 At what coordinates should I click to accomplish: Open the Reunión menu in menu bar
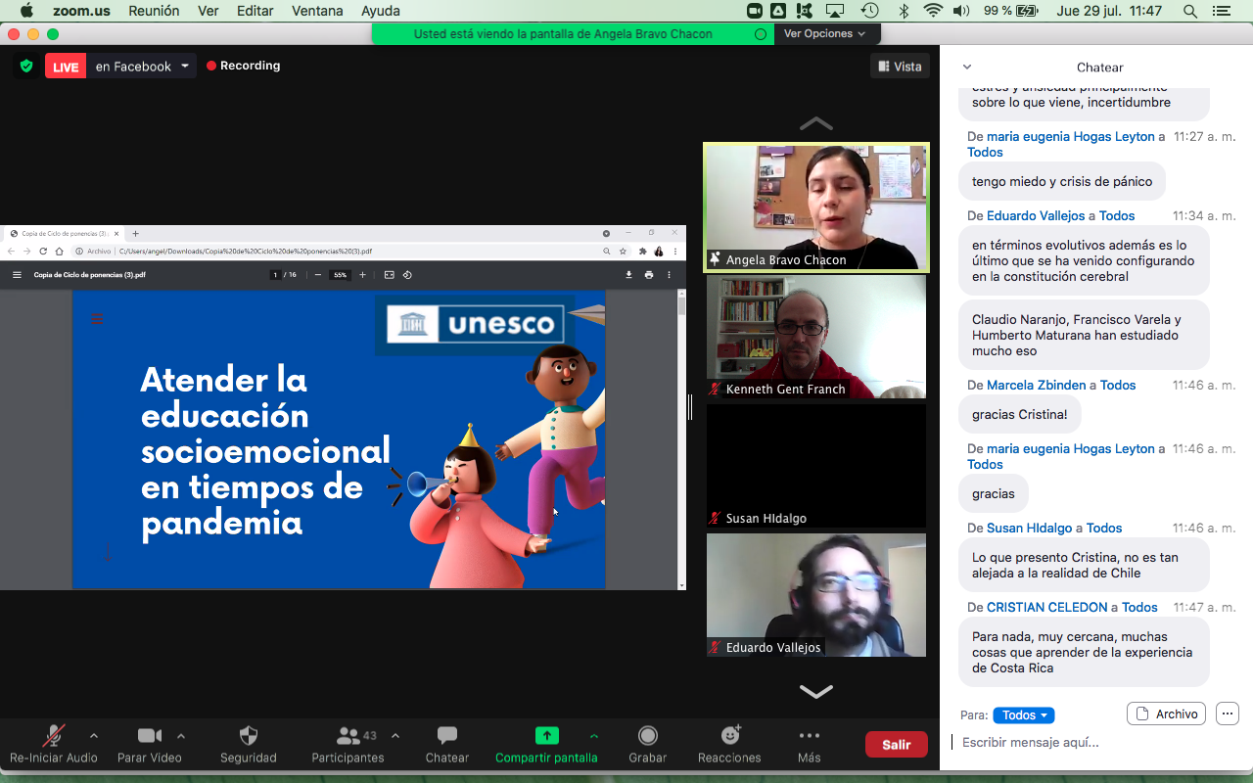(x=153, y=11)
